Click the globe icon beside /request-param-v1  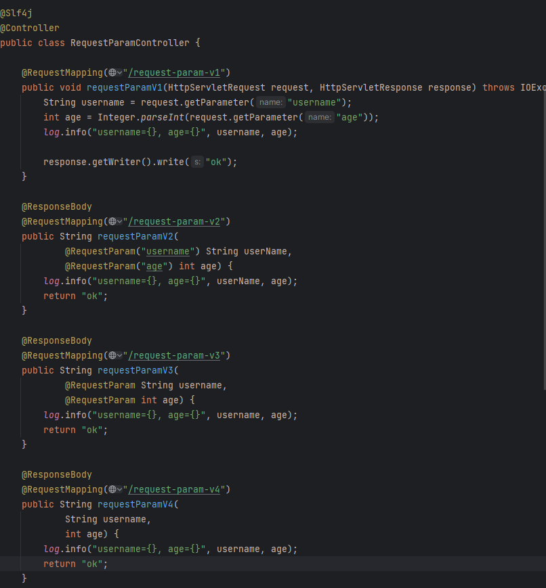(x=112, y=73)
